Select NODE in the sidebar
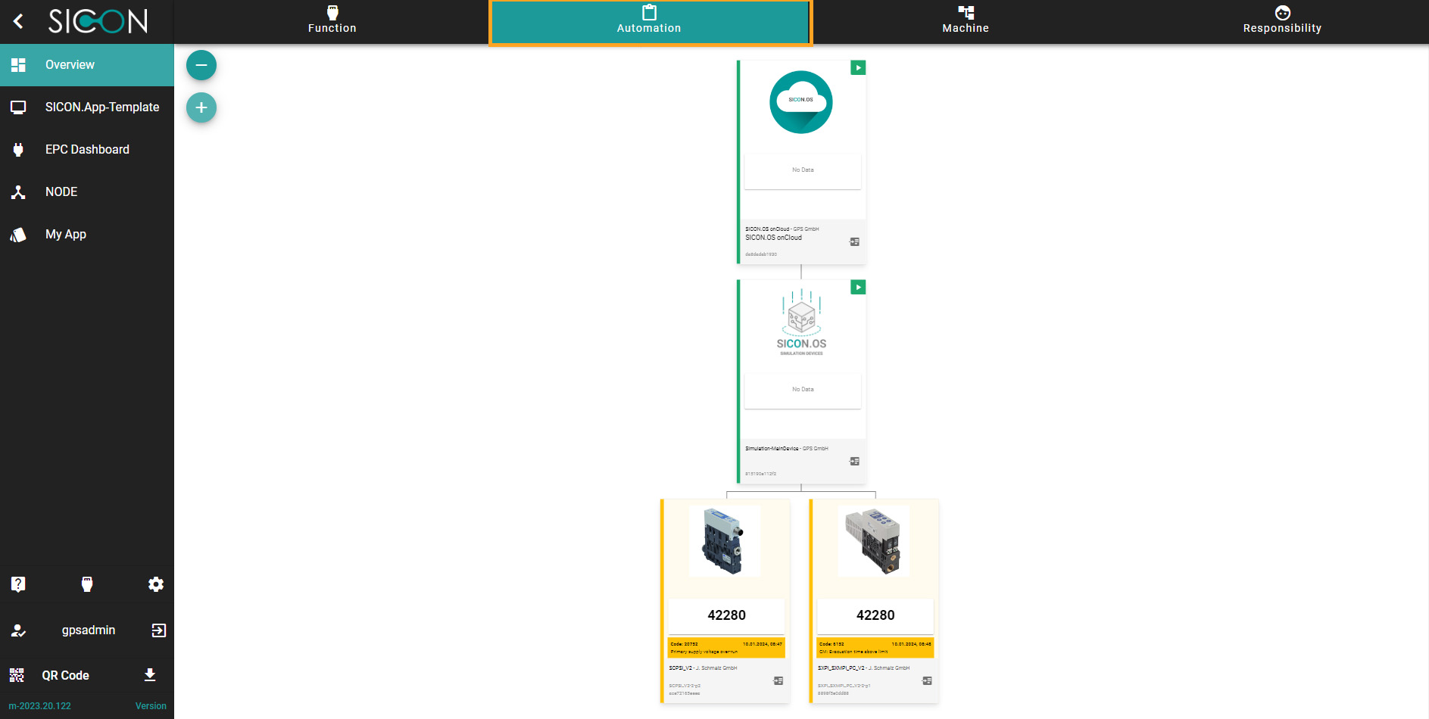Viewport: 1429px width, 719px height. 61,192
